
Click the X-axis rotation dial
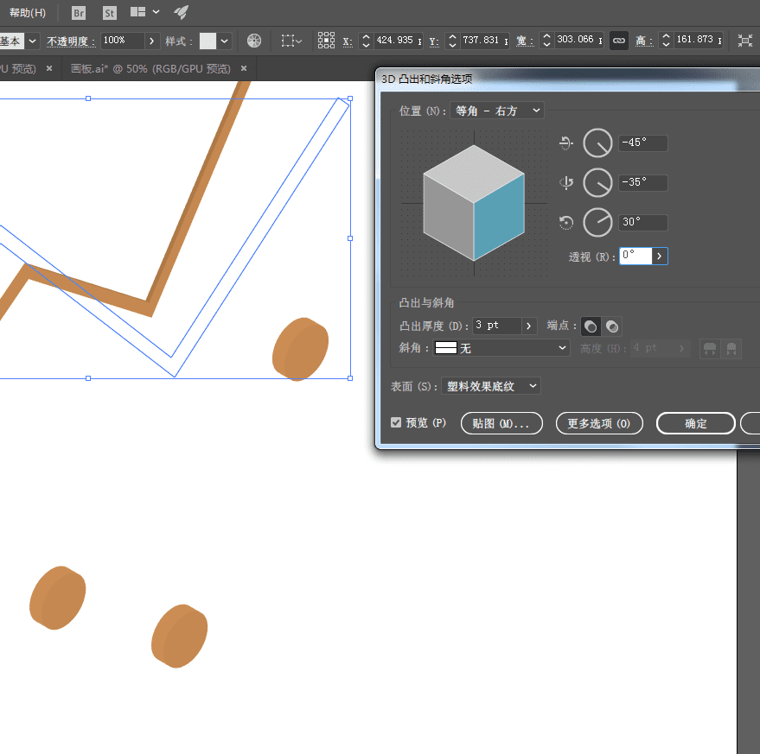pos(597,143)
